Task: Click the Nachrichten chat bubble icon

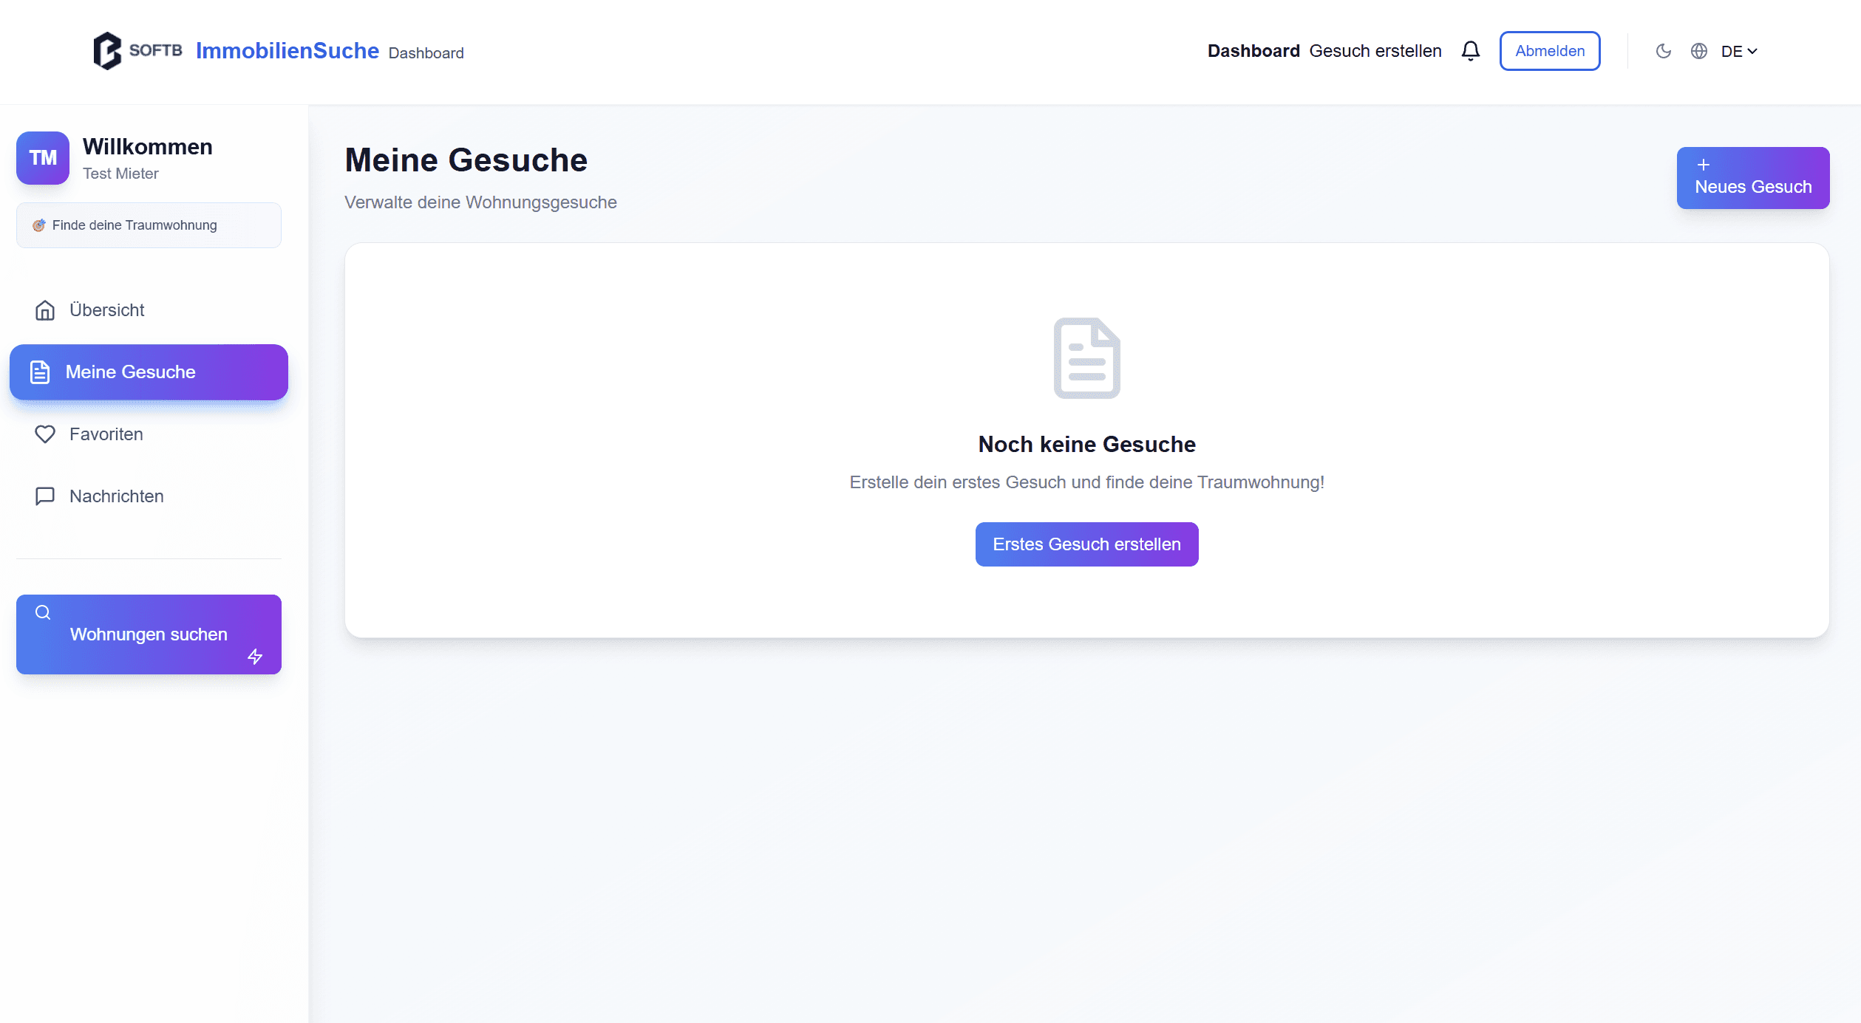Action: (x=45, y=496)
